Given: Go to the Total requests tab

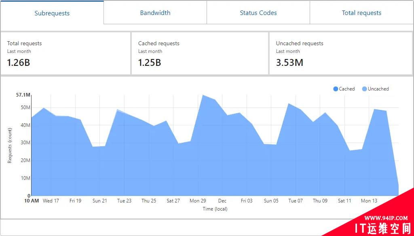Looking at the screenshot, I should 361,13.
